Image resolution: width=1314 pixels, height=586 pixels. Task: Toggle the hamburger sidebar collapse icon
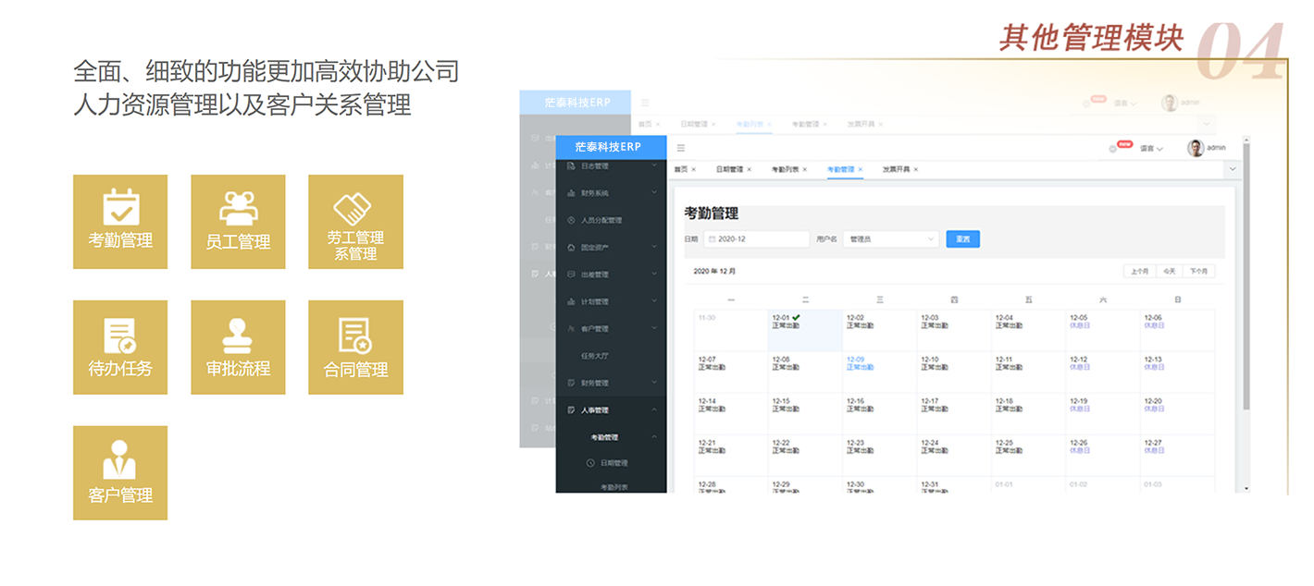tap(681, 148)
